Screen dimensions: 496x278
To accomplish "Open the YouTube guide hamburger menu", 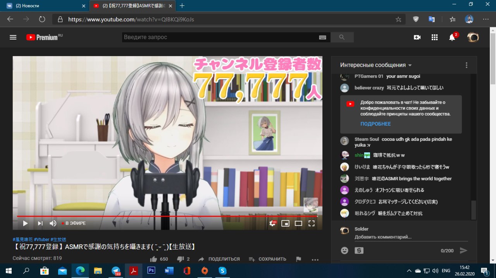I will tap(13, 37).
